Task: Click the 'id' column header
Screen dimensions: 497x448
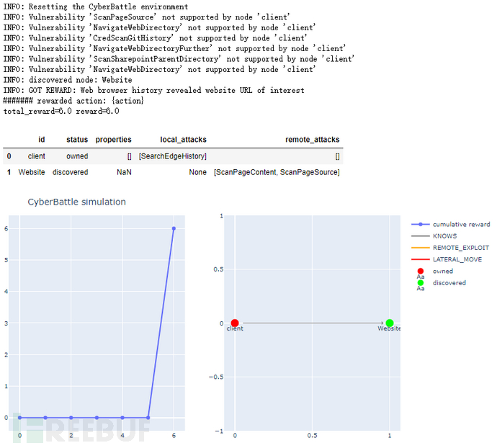Action: (42, 140)
